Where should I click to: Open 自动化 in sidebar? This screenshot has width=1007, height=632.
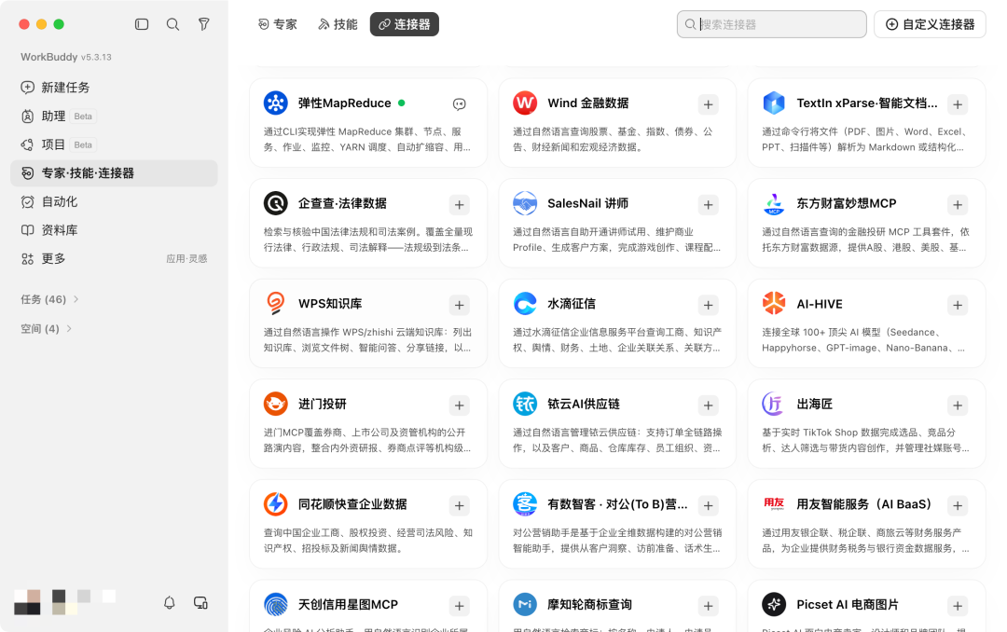(x=114, y=201)
